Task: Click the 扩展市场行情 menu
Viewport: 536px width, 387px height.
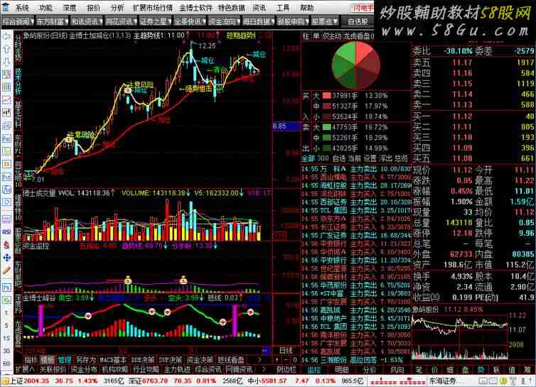Action: [x=152, y=8]
